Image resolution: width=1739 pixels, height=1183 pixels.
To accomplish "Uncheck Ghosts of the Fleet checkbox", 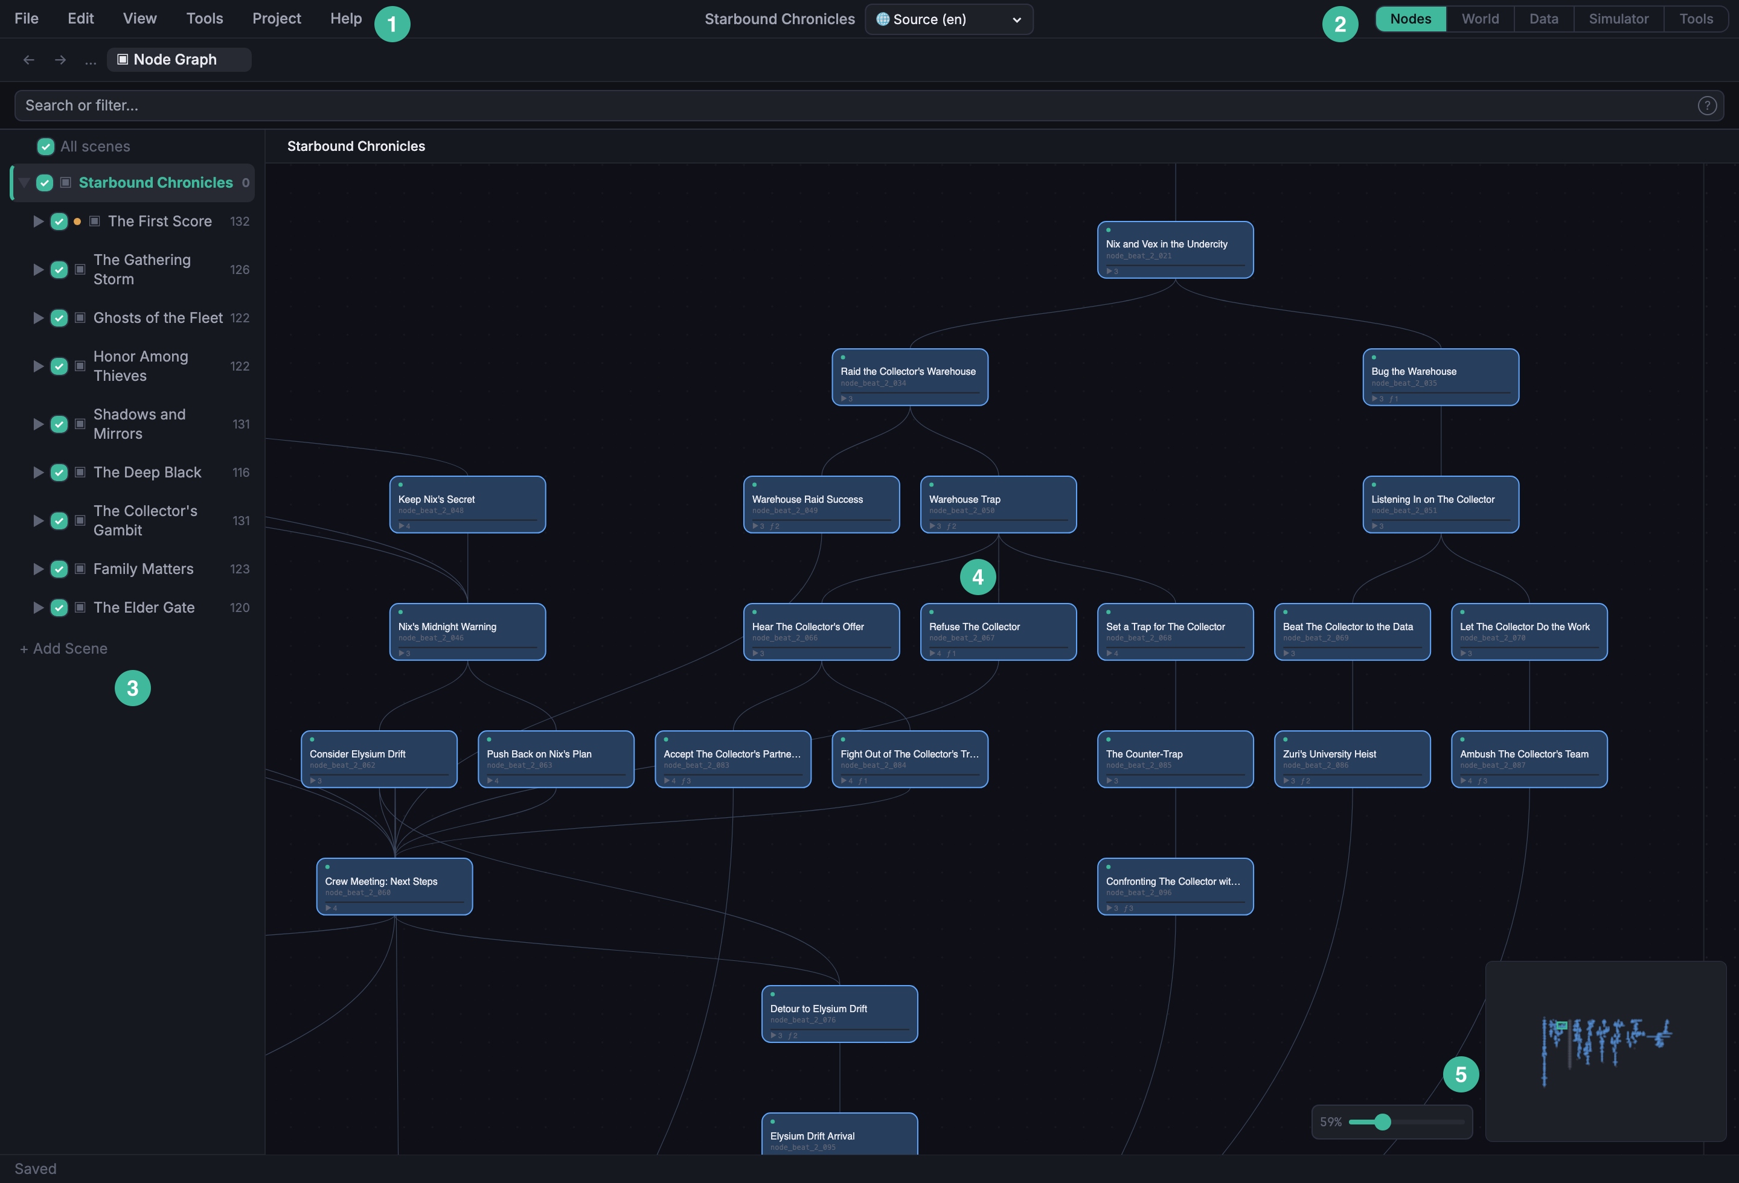I will 59,318.
